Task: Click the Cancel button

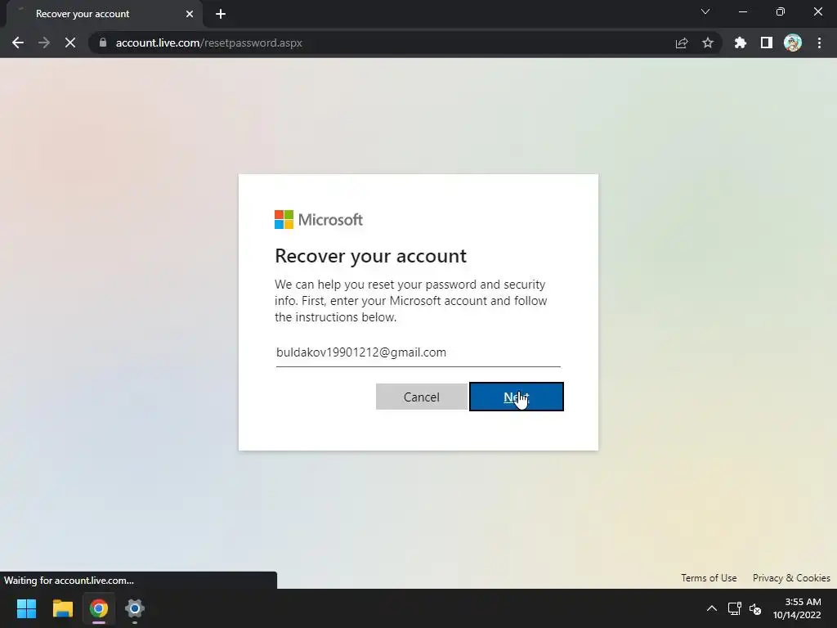Action: point(421,397)
